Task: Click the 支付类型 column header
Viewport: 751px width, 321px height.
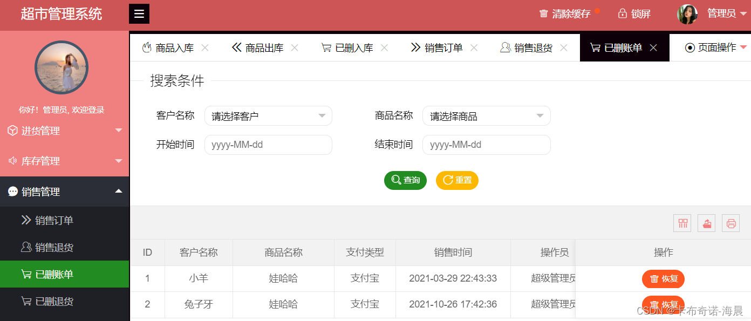Action: [365, 252]
